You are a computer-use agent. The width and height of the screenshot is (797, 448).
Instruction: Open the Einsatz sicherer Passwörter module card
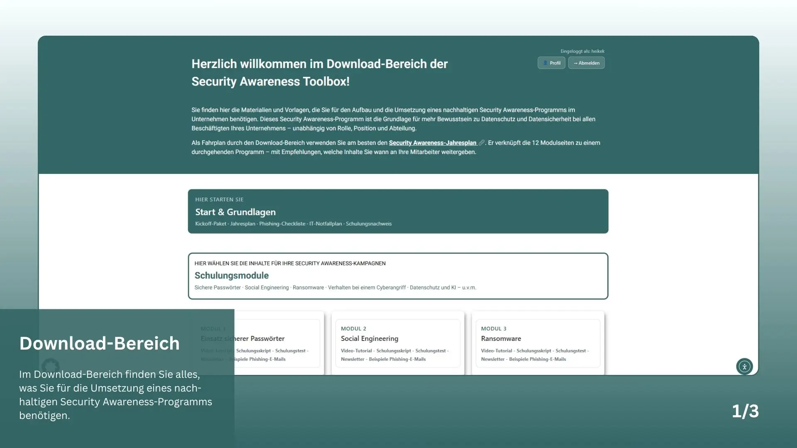pos(258,343)
